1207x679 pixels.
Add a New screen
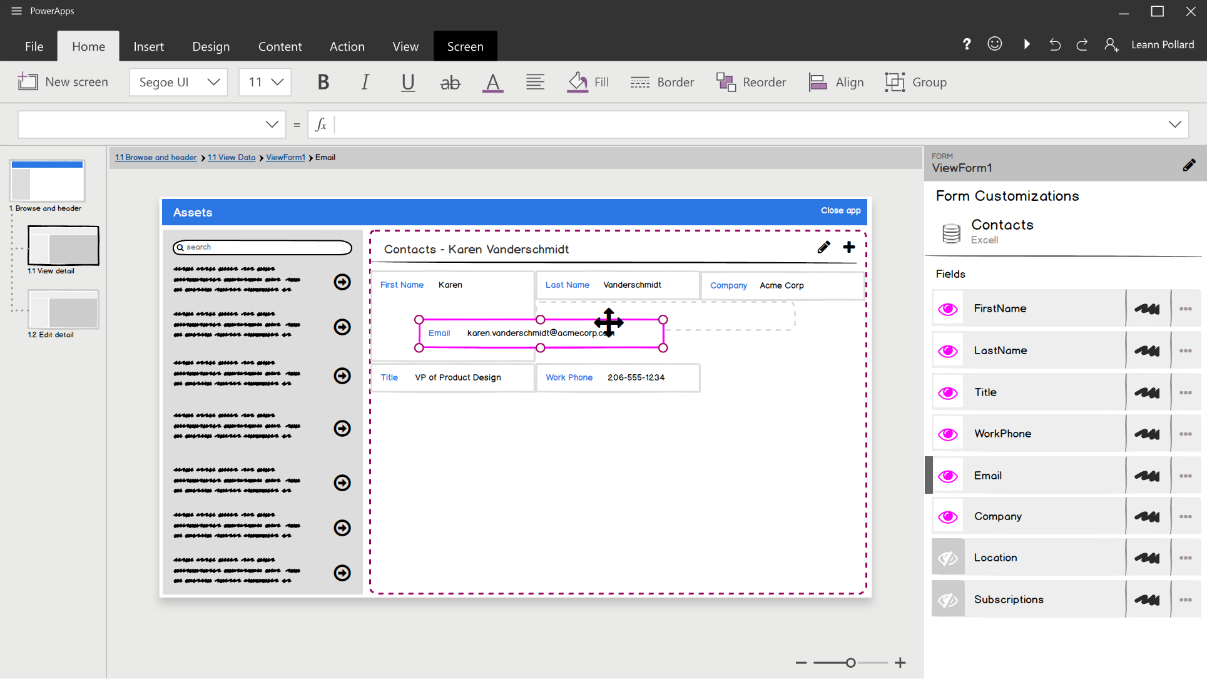pyautogui.click(x=63, y=82)
